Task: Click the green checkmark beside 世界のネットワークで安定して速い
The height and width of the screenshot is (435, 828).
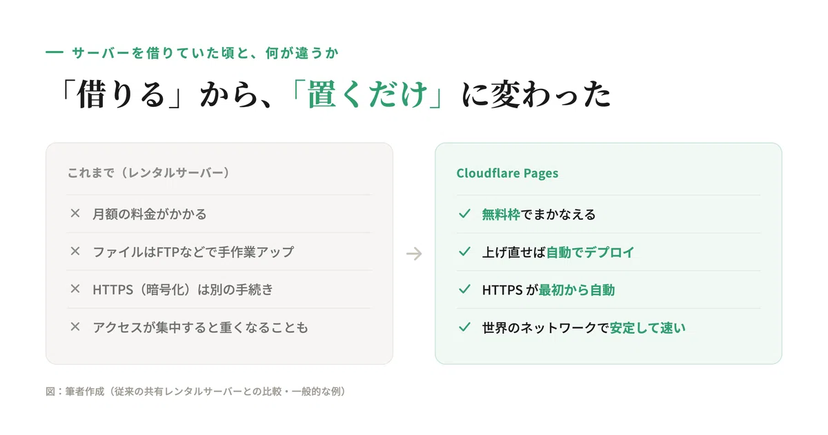Action: pyautogui.click(x=464, y=327)
